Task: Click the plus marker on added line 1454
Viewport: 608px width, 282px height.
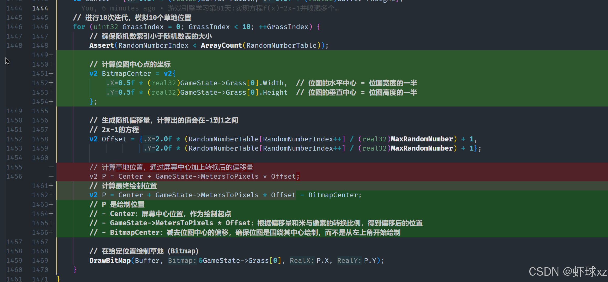Action: pyautogui.click(x=51, y=102)
